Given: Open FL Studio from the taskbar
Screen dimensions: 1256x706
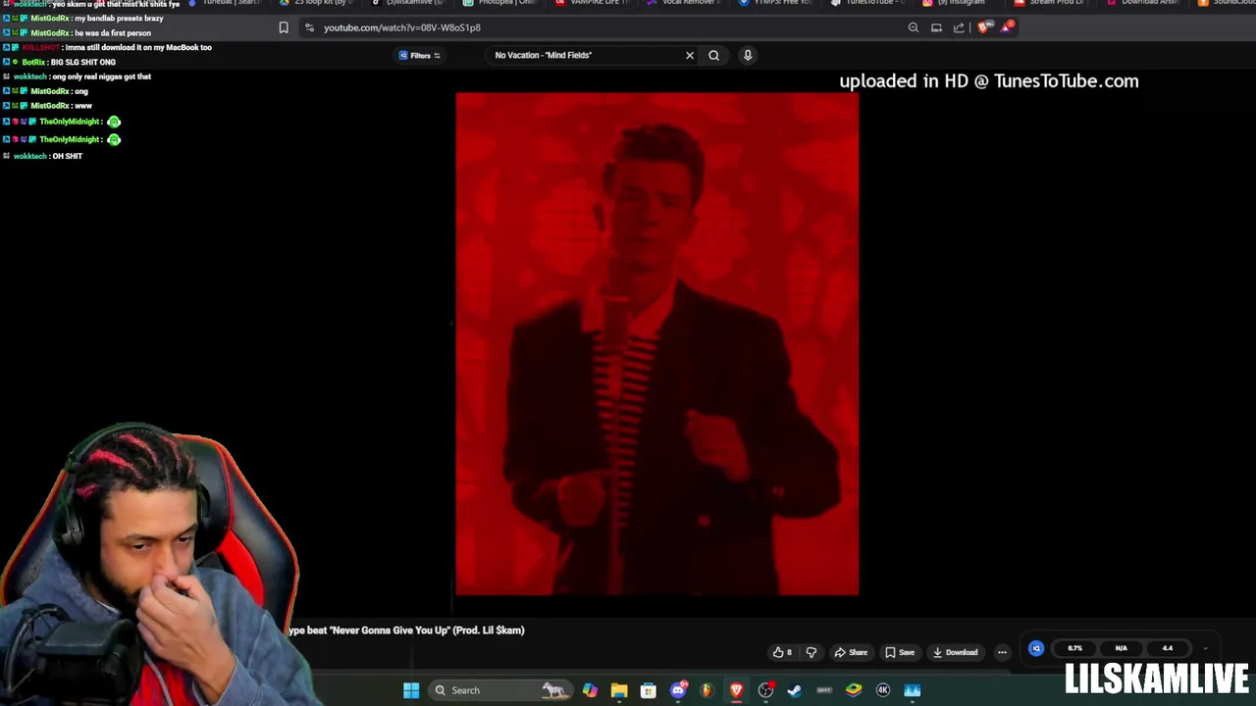Looking at the screenshot, I should pyautogui.click(x=706, y=690).
